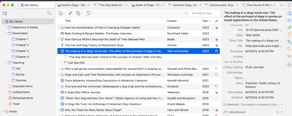This screenshot has width=292, height=116.
Task: Open Libraries and Collections side pane icon
Action: click(x=289, y=42)
